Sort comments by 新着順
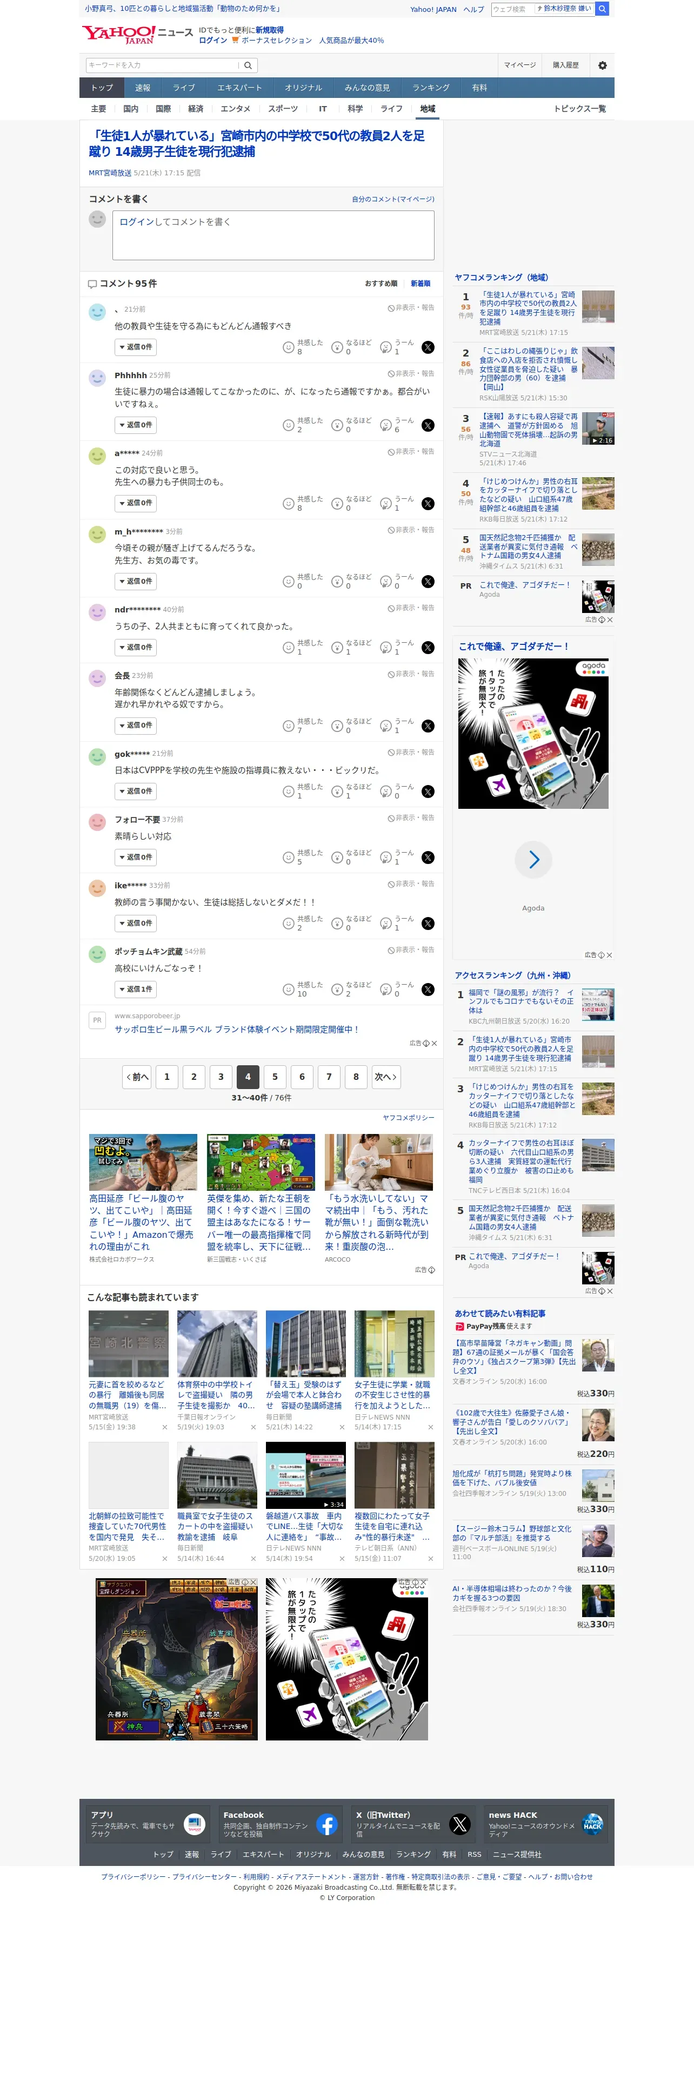This screenshot has height=2084, width=694. coord(420,284)
